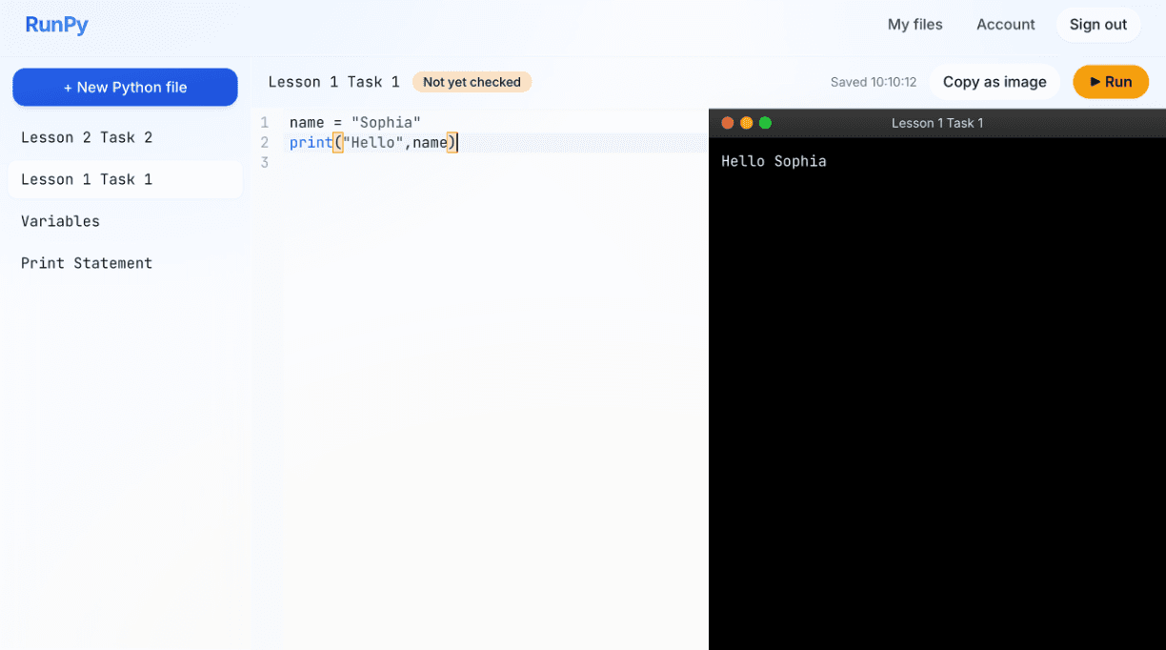Viewport: 1166px width, 650px height.
Task: Open My files page
Action: click(x=915, y=25)
